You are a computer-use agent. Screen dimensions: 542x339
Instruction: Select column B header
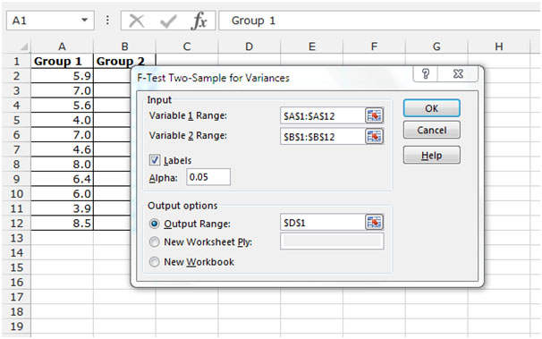point(125,47)
